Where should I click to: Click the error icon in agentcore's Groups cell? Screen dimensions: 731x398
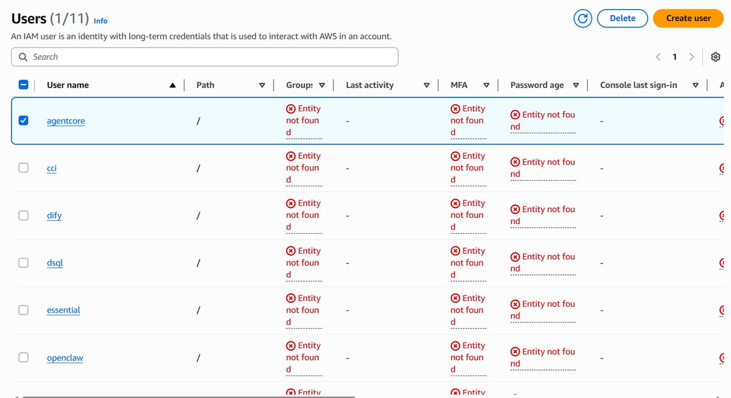(x=291, y=109)
